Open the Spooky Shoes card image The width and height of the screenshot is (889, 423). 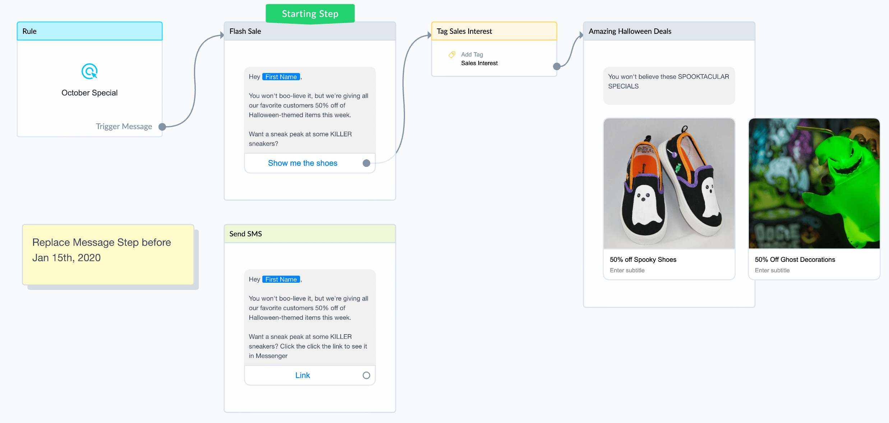pos(669,183)
